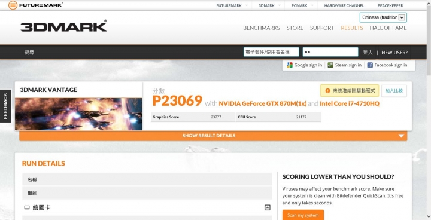Click the SHOW RESULT DETAILS bar
This screenshot has height=220, width=431.
(213, 136)
